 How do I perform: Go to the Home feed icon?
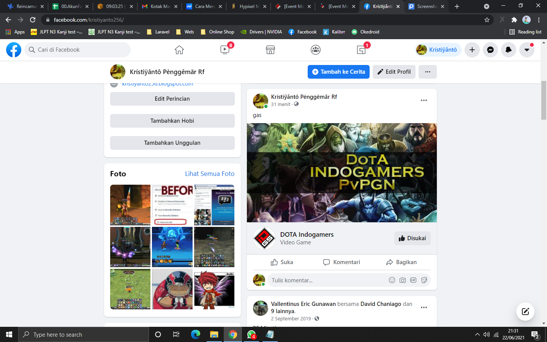179,50
